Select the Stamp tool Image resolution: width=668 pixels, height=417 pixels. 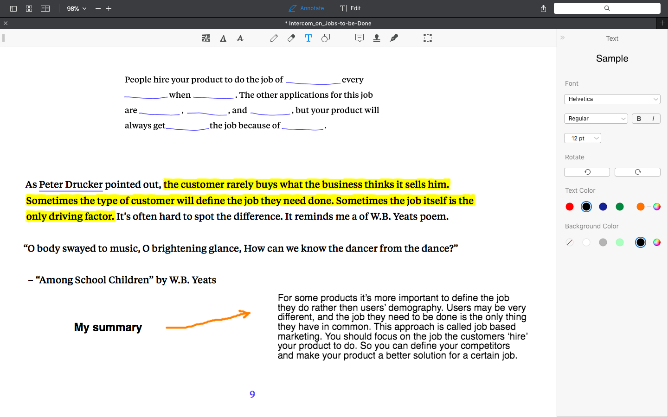[377, 38]
